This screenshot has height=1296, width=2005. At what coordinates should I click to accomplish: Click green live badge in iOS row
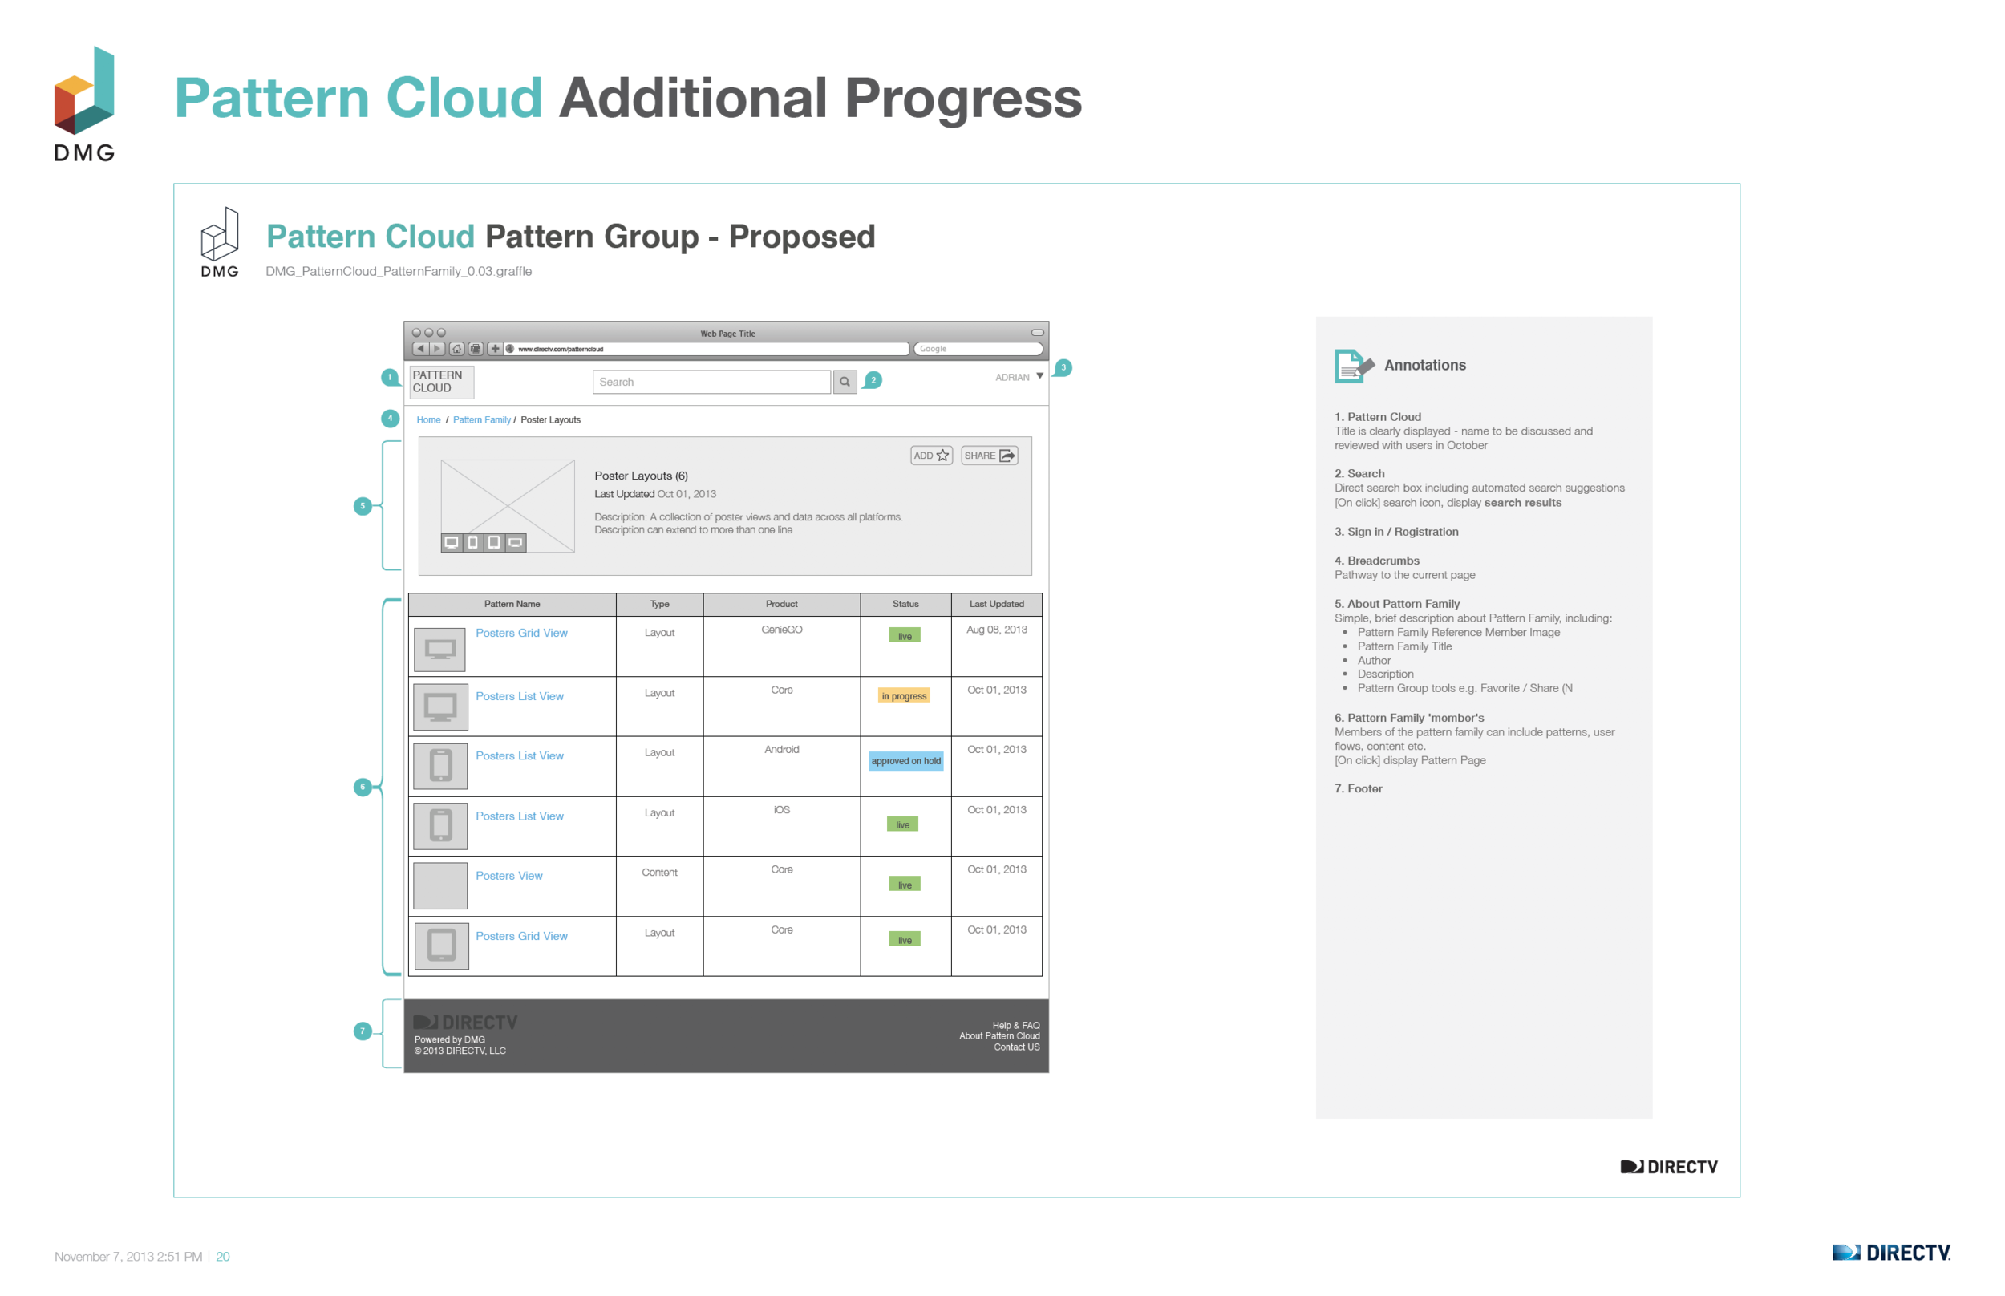902,824
